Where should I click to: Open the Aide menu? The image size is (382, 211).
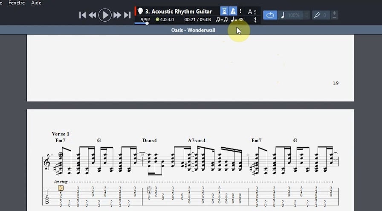tap(36, 3)
